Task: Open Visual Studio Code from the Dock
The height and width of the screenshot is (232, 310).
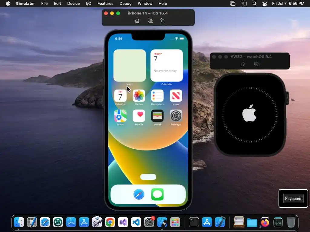Action: (x=136, y=222)
